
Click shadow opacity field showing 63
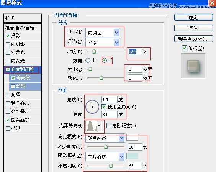pos(135,165)
